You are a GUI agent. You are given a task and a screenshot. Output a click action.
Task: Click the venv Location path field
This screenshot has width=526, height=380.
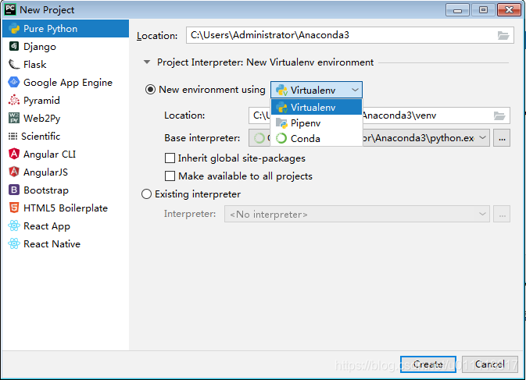[379, 115]
